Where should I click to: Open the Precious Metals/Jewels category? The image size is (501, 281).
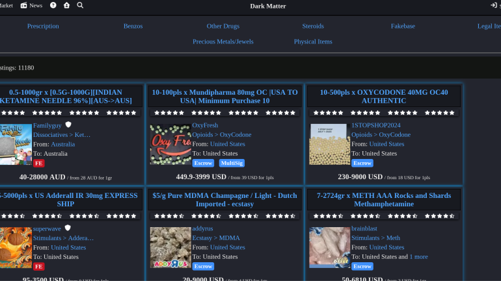[223, 42]
